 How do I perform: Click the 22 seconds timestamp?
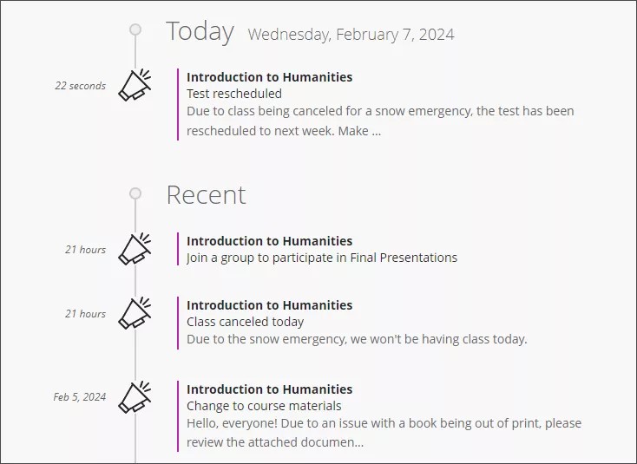(80, 86)
